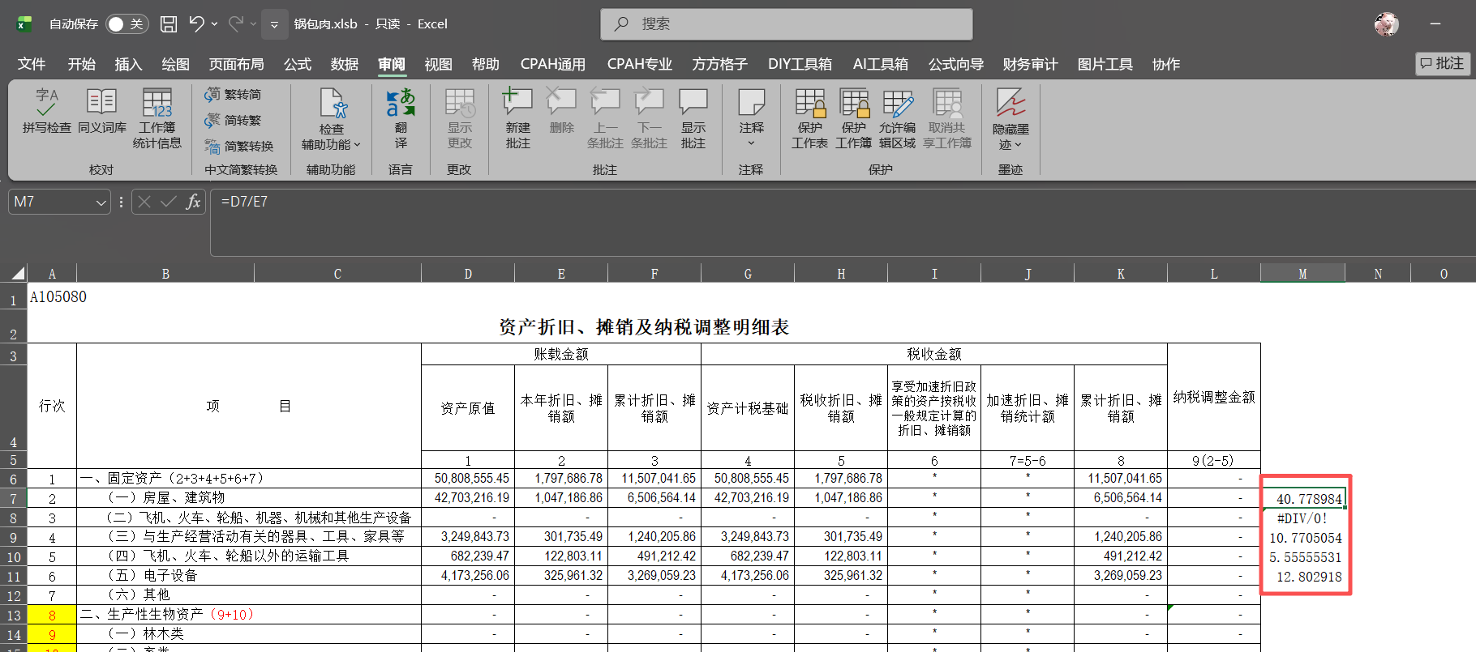Convert Simplified to Traditional (简转繁)
1476x652 pixels.
tap(234, 120)
